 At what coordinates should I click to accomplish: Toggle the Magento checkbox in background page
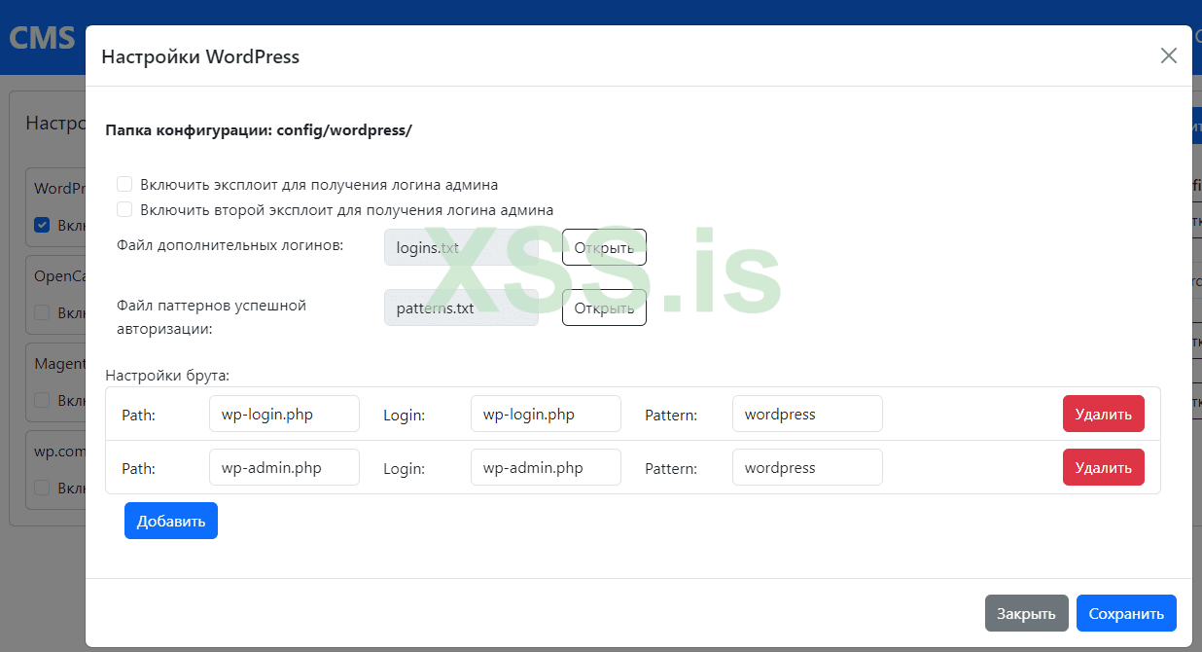pyautogui.click(x=42, y=399)
